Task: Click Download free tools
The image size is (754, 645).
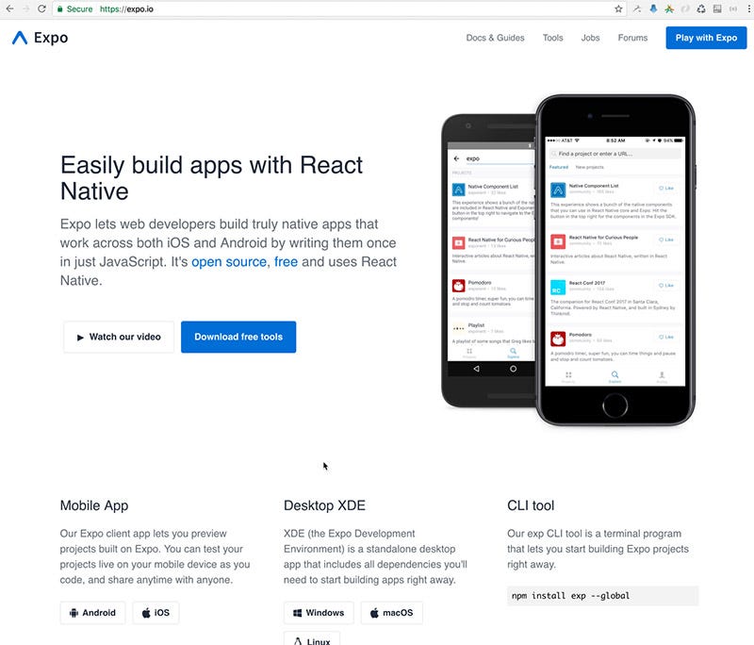Action: [238, 337]
